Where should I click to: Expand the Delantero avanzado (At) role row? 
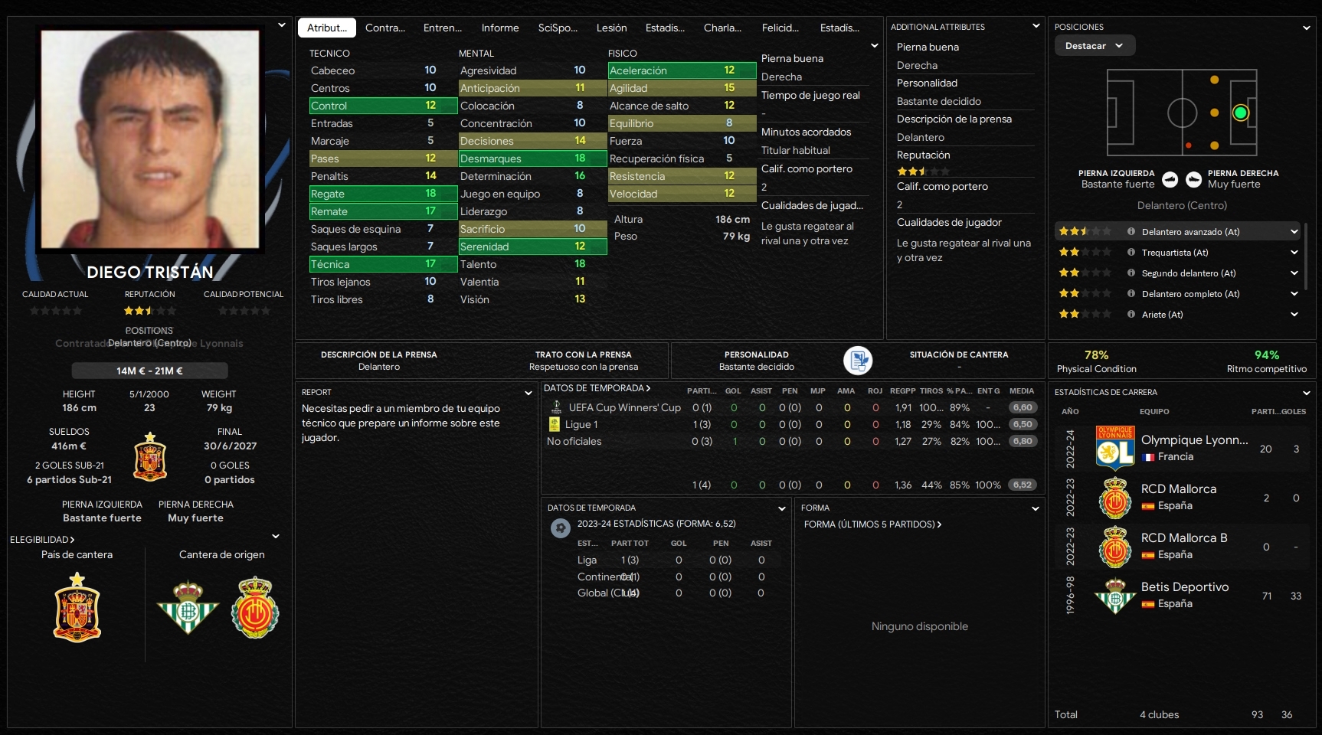pos(1294,231)
